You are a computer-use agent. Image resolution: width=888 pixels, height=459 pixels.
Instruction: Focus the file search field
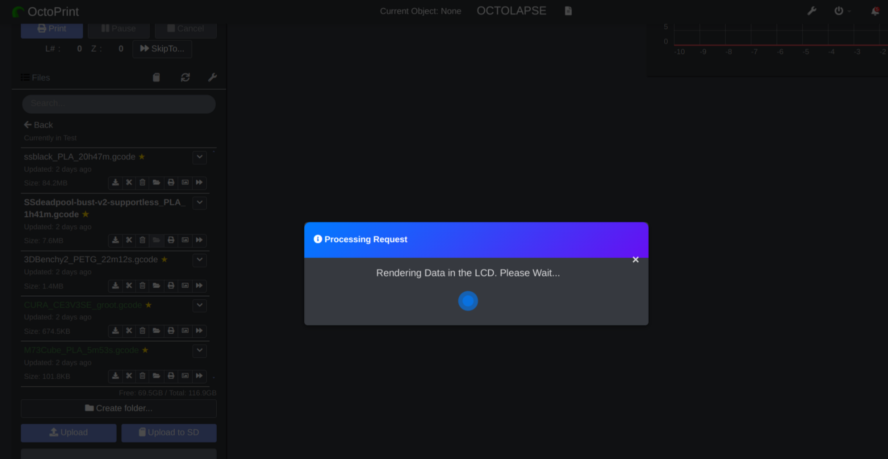[x=119, y=104]
